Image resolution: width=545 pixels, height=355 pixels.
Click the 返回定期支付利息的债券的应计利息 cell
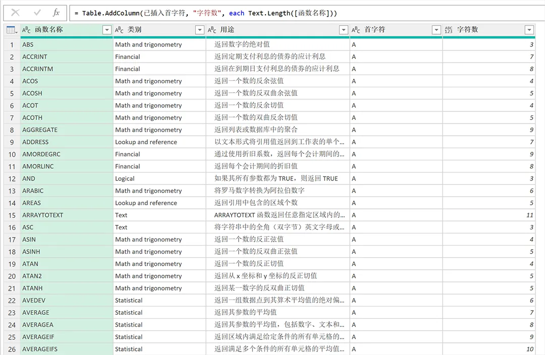point(278,56)
